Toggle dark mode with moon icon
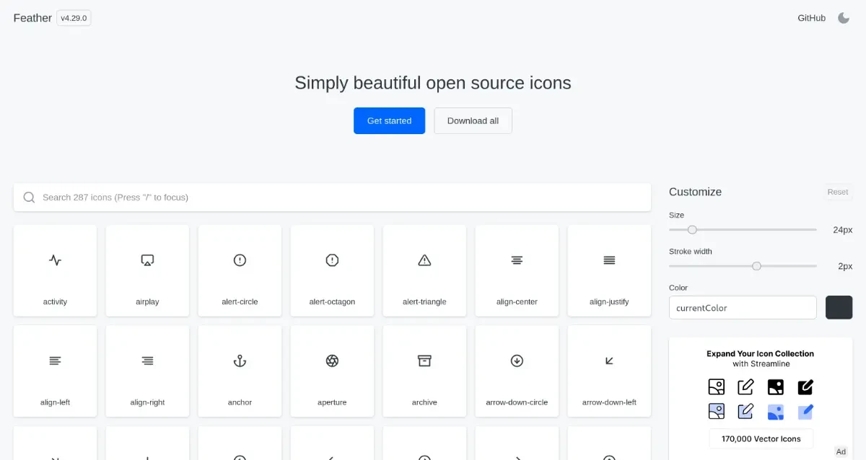 [x=843, y=18]
